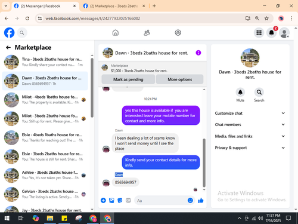Open the notifications bell with badge
This screenshot has height=224, width=298.
tap(272, 33)
